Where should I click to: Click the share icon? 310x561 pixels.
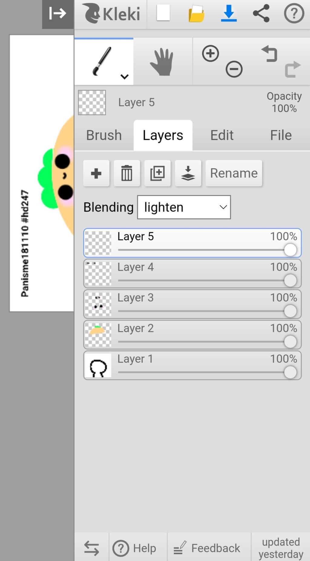(261, 14)
